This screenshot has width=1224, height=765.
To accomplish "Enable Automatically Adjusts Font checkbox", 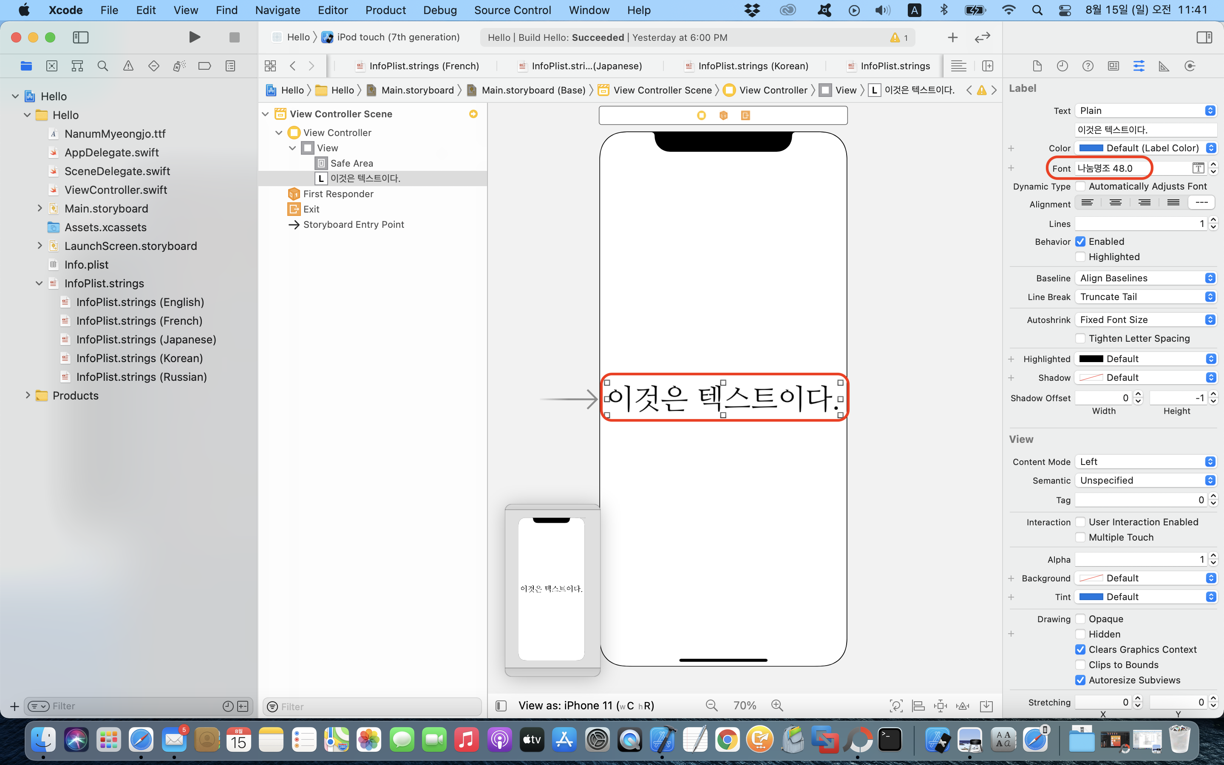I will (x=1080, y=186).
